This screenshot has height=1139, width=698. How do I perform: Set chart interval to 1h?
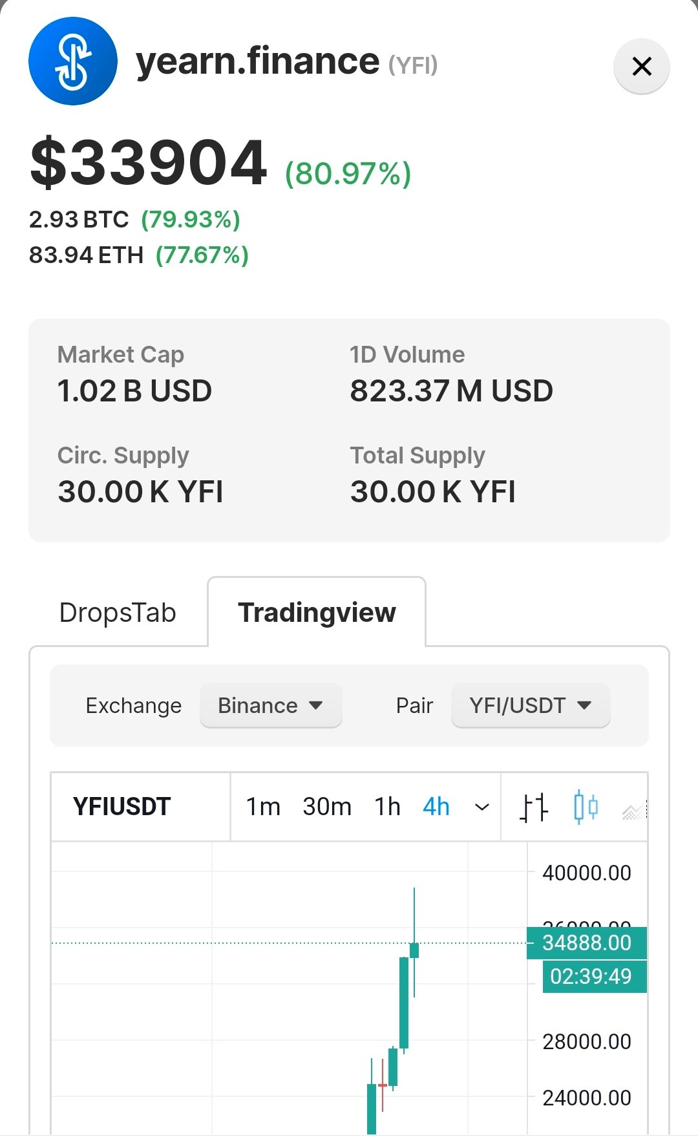(x=387, y=807)
